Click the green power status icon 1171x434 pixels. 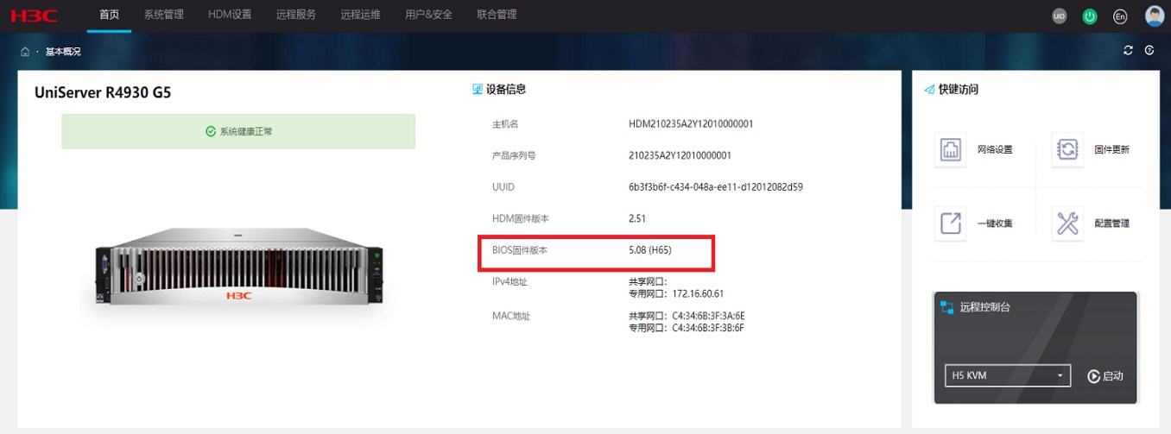[1090, 16]
